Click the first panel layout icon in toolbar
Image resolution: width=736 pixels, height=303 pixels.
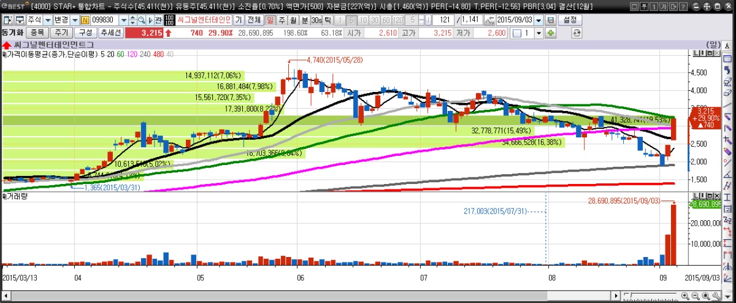tap(7, 20)
